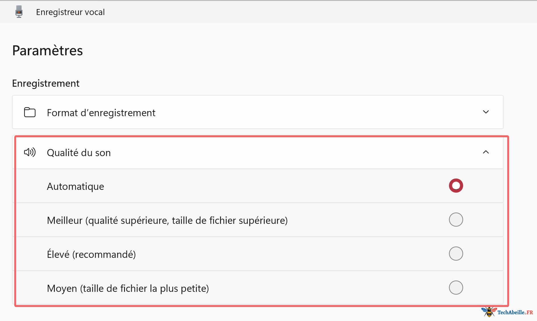Click the filled red radio indicator
This screenshot has width=537, height=321.
click(x=456, y=186)
